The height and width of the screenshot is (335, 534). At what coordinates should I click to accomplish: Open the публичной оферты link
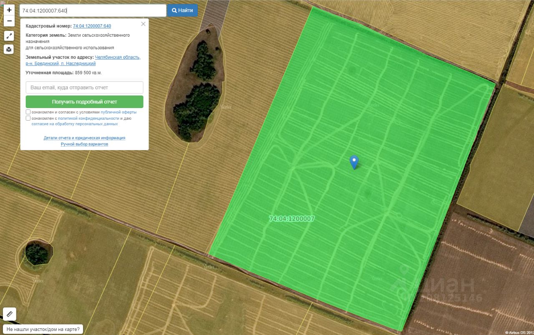pyautogui.click(x=118, y=112)
